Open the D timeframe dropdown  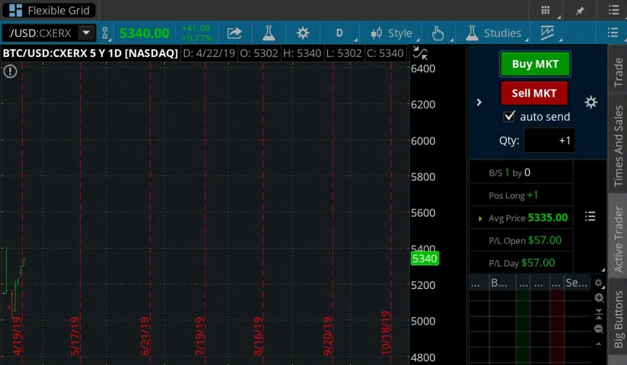coord(340,32)
